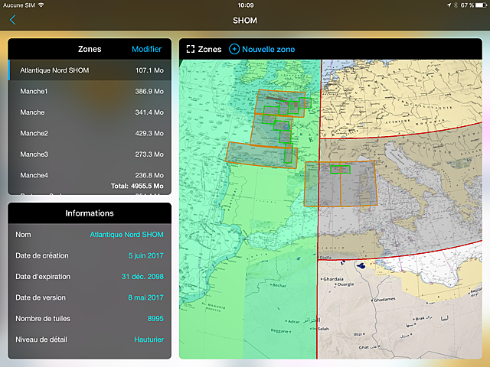Tap the location arrow status icon

pos(449,5)
